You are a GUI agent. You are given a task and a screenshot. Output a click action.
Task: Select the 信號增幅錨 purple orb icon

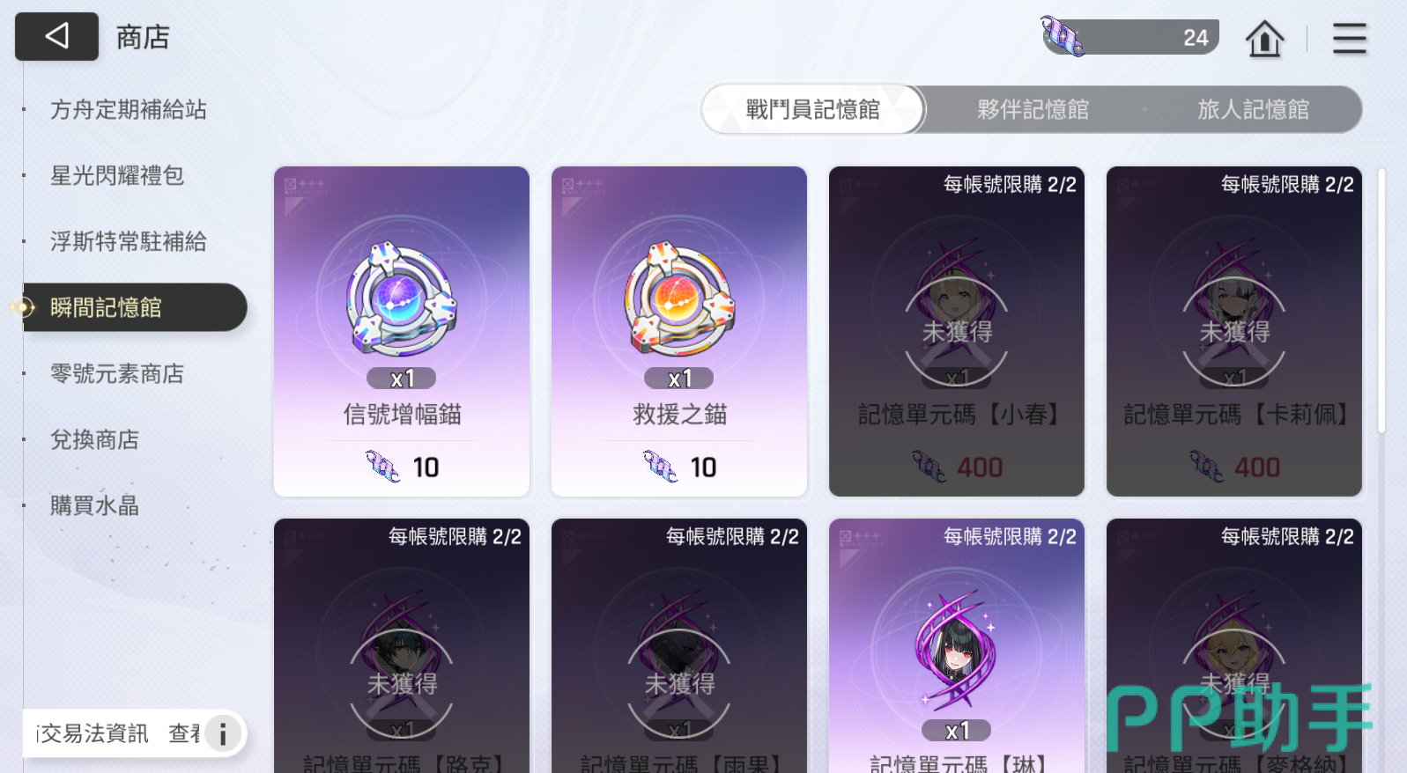click(402, 299)
